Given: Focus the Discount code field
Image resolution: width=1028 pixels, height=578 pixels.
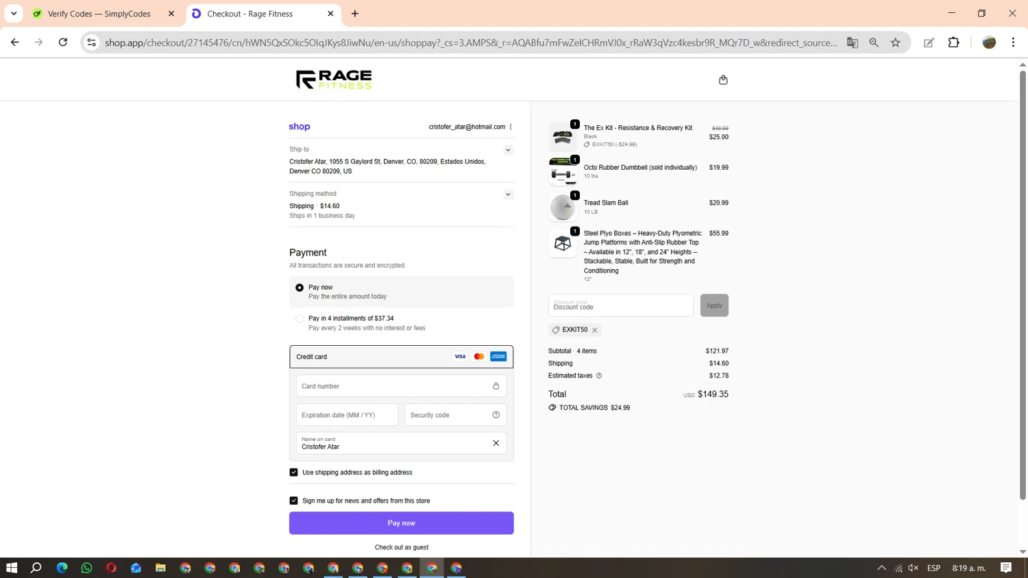Looking at the screenshot, I should (x=621, y=305).
